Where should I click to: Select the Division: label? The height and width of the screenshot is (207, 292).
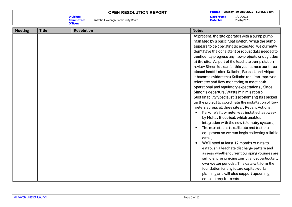click(75, 17)
